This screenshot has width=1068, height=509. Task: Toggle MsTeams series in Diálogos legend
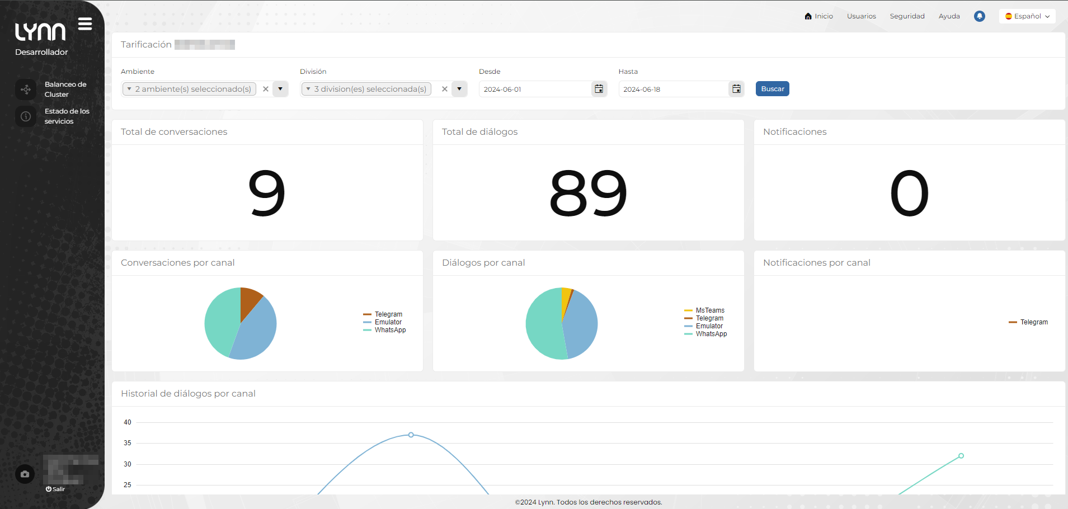click(709, 310)
